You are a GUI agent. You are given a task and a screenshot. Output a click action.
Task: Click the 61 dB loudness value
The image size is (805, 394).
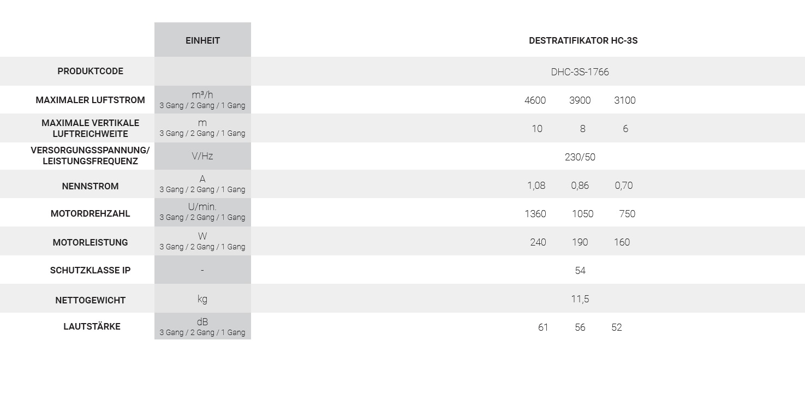click(543, 327)
